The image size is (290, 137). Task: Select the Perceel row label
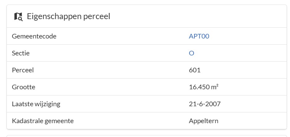pos(23,70)
